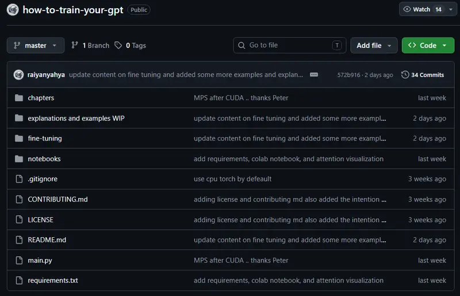This screenshot has height=296, width=460.
Task: Click chapters commit 'MPS after CUDA .. thanks Peter'
Action: click(241, 98)
